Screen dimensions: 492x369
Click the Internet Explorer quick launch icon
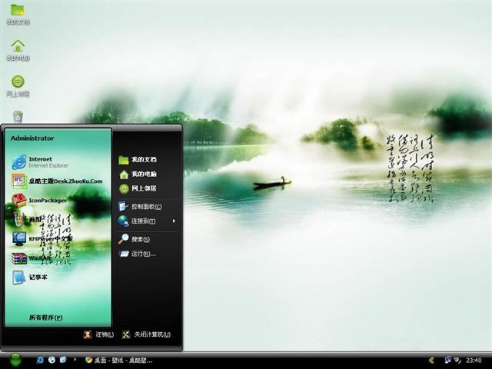click(x=40, y=360)
